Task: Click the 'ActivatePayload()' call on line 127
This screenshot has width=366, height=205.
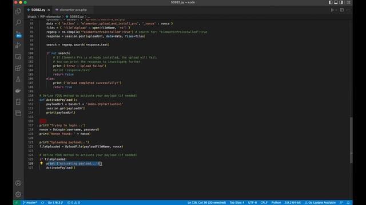Action: [x=61, y=167]
